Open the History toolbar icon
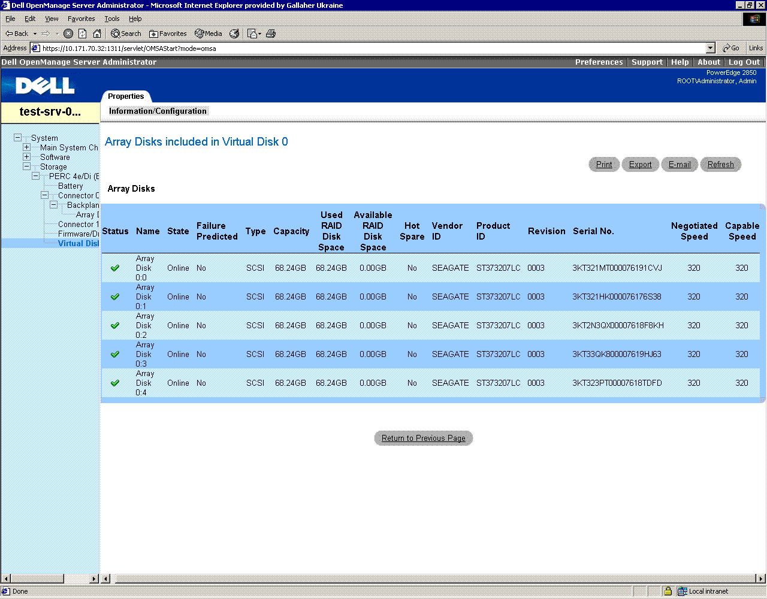Viewport: 767px width, 599px height. pos(234,34)
